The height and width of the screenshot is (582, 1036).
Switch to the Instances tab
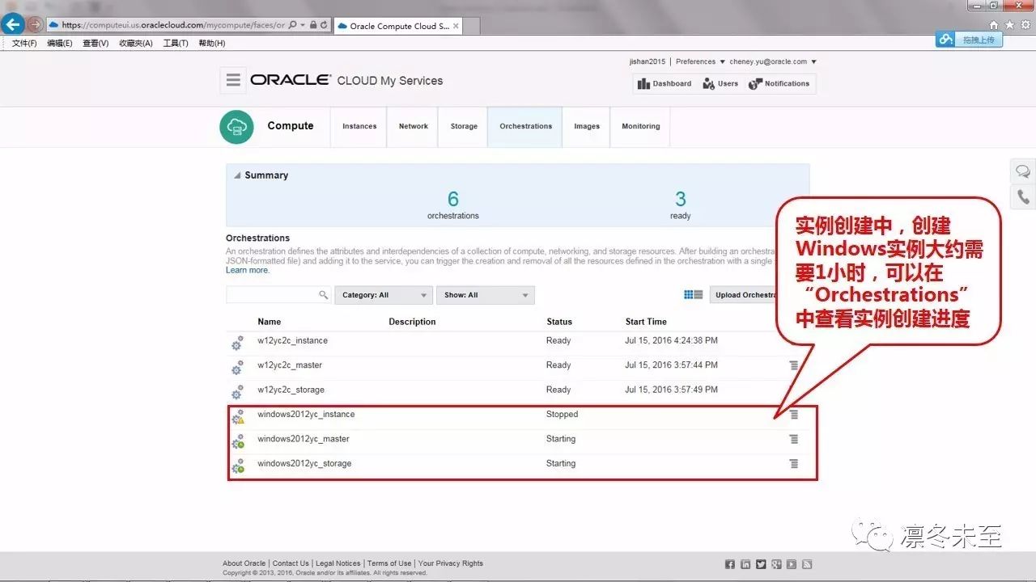click(x=359, y=127)
